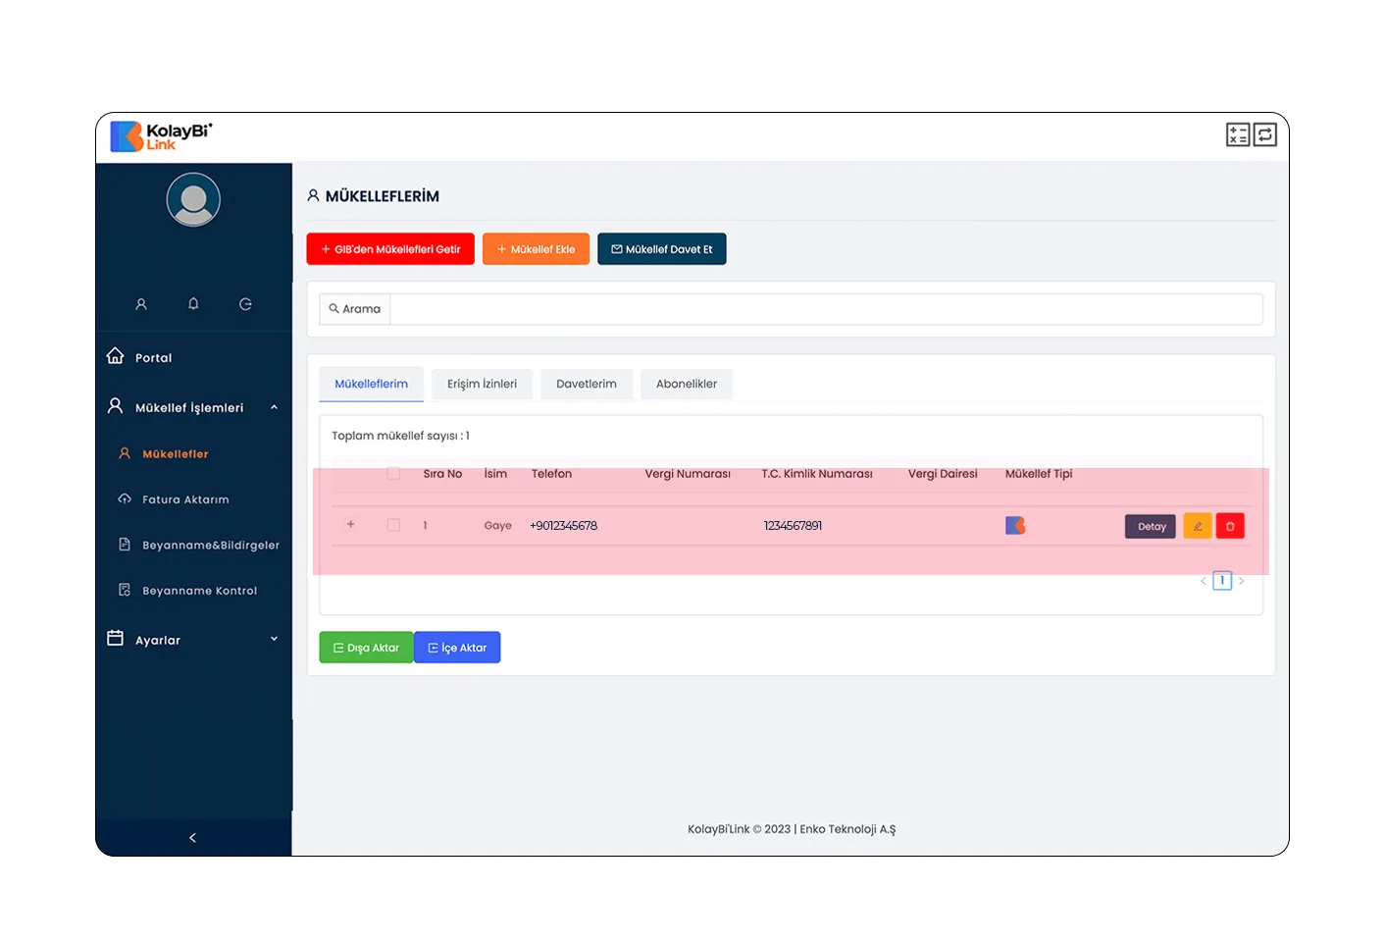The image size is (1385, 942).
Task: Open profile icon below avatar
Action: point(141,304)
